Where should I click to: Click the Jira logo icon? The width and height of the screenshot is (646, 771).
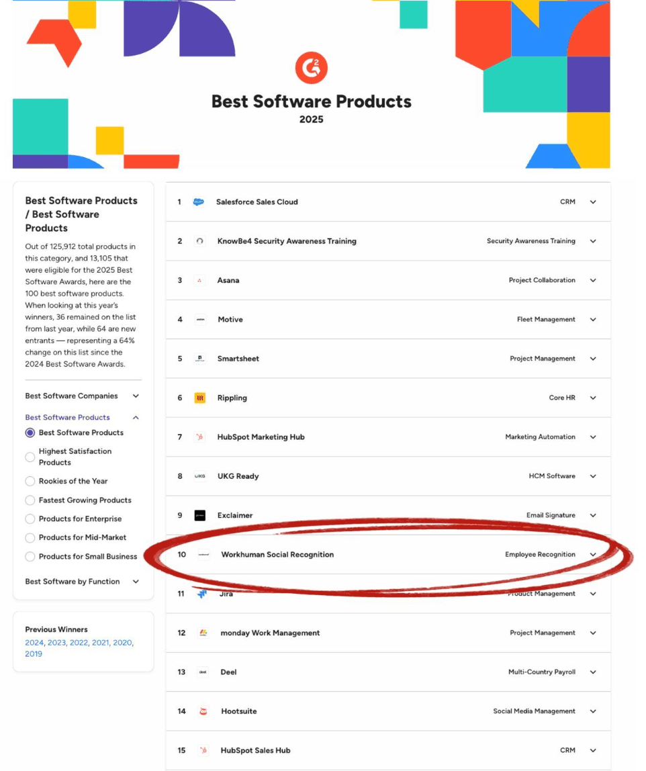203,593
